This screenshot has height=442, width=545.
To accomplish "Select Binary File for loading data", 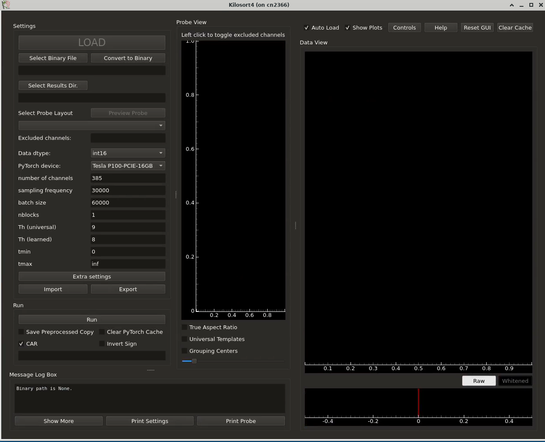I will (52, 58).
